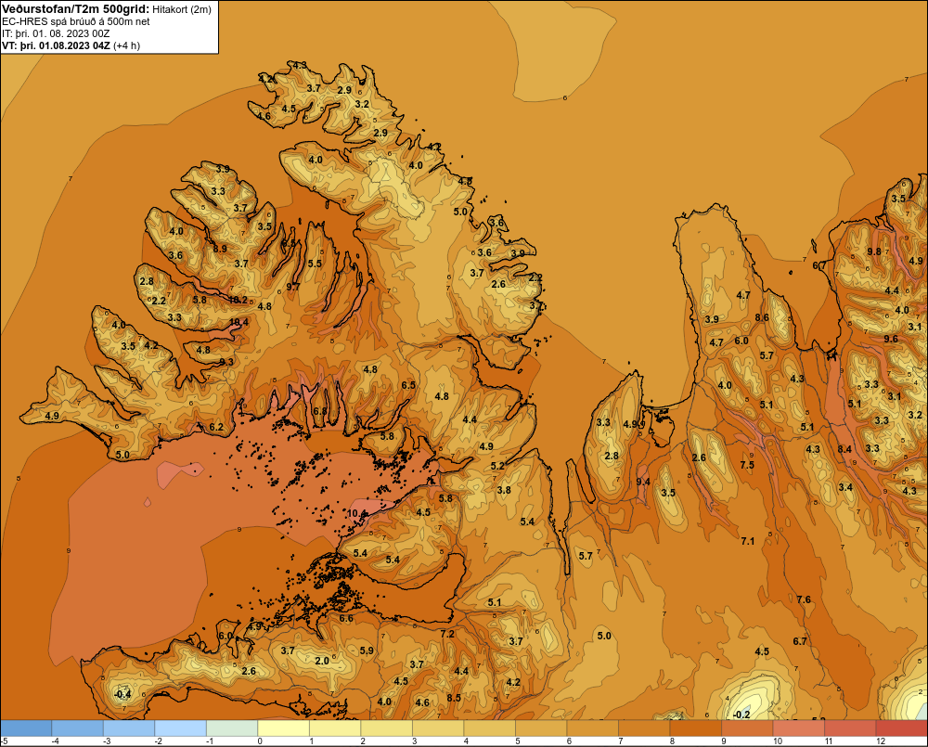The height and width of the screenshot is (747, 928).
Task: Click the temperature value '8.5'
Action: click(454, 698)
